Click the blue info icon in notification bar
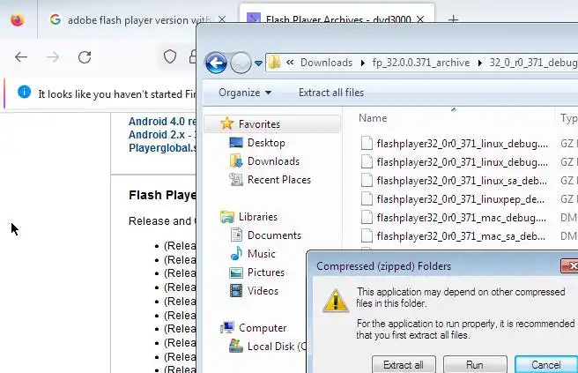 [25, 92]
